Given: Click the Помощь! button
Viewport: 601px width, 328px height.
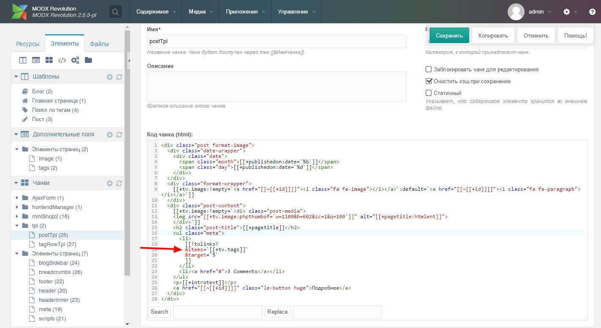Looking at the screenshot, I should tap(576, 35).
